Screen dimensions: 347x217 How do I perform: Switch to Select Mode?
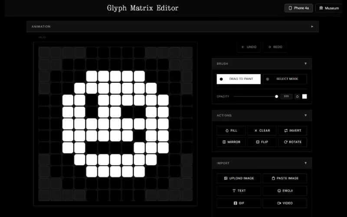coord(285,79)
